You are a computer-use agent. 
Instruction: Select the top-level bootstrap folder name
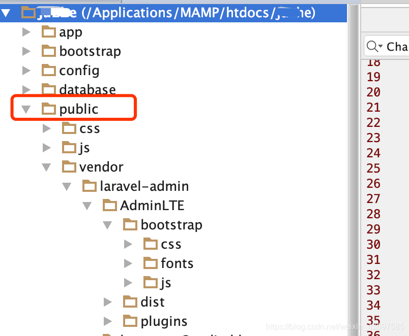[x=90, y=51]
